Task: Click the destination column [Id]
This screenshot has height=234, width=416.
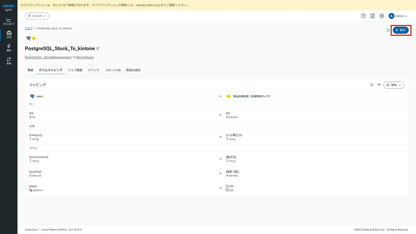Action: click(x=228, y=113)
